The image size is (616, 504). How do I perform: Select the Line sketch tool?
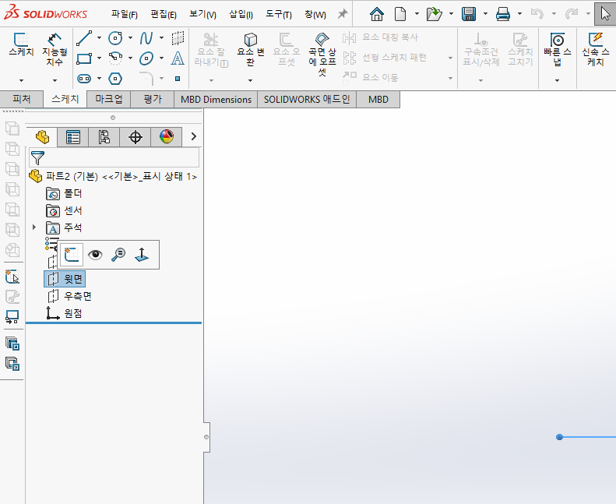pos(84,38)
